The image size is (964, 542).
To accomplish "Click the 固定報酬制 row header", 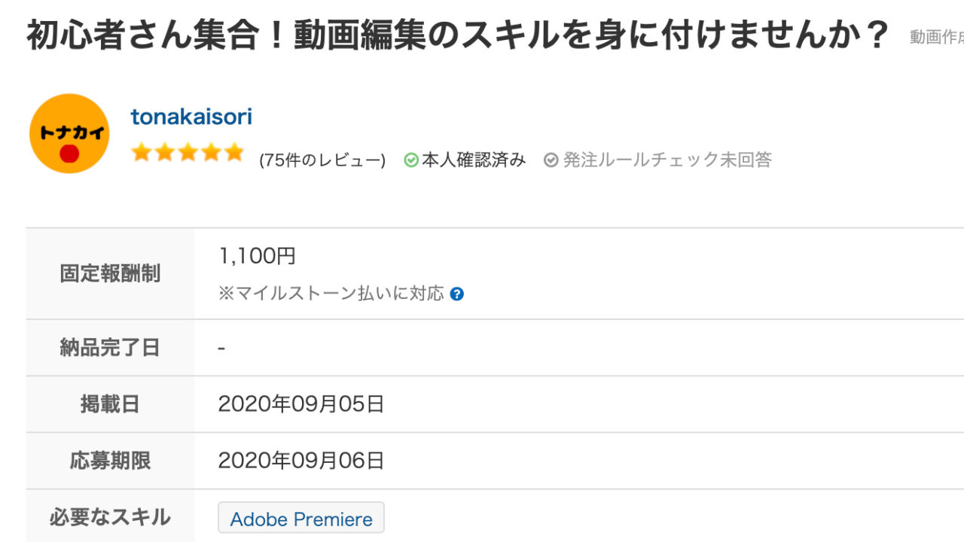I will (x=110, y=274).
